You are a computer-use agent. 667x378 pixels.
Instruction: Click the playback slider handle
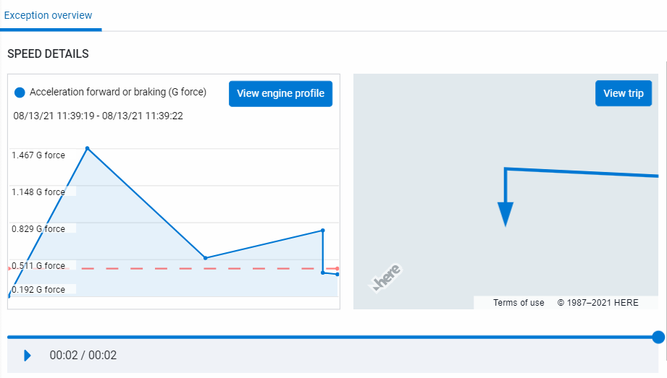pyautogui.click(x=658, y=337)
